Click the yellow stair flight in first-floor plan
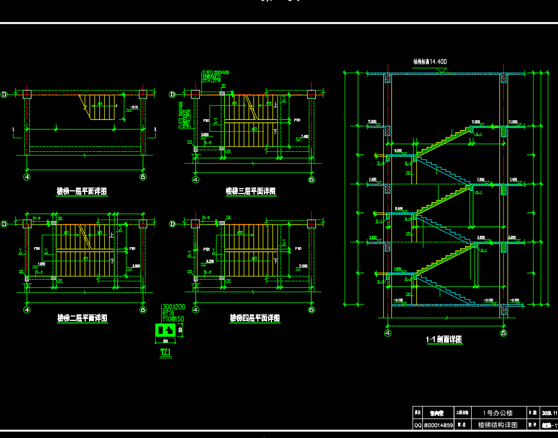Screen dimensions: 558x438 [102, 107]
